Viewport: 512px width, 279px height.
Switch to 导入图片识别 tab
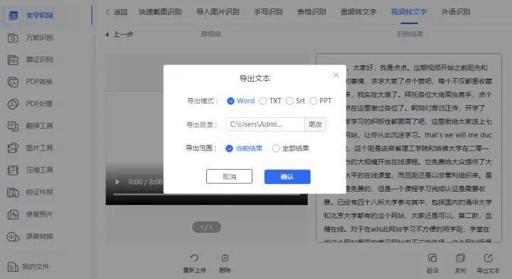click(x=218, y=12)
